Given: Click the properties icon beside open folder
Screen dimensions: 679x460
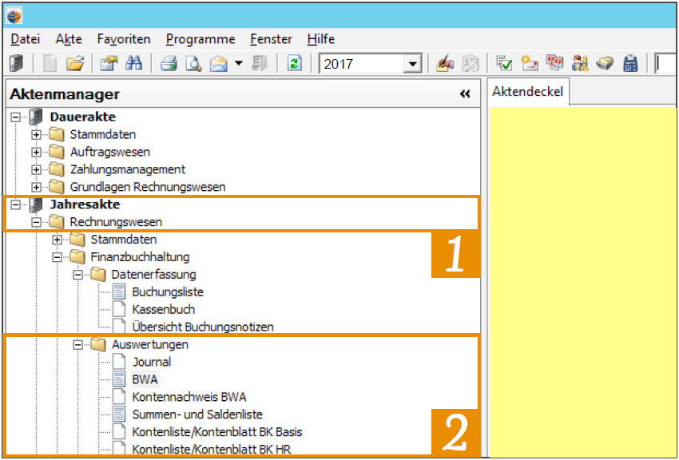Looking at the screenshot, I should 109,64.
